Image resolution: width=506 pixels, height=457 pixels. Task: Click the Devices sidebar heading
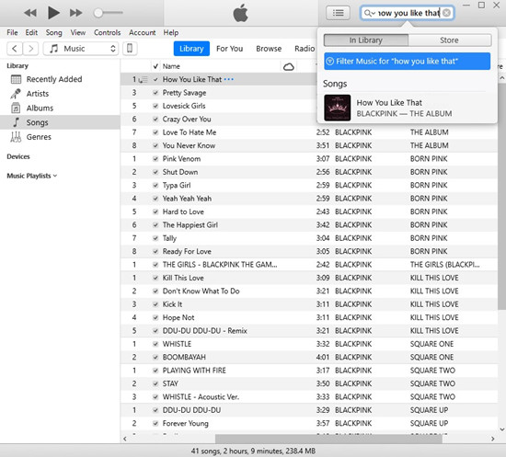click(x=18, y=156)
